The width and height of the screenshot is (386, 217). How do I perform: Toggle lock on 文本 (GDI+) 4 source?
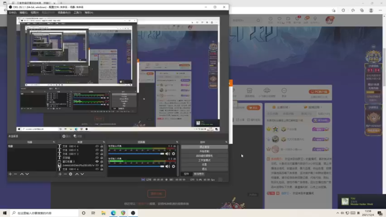click(101, 169)
